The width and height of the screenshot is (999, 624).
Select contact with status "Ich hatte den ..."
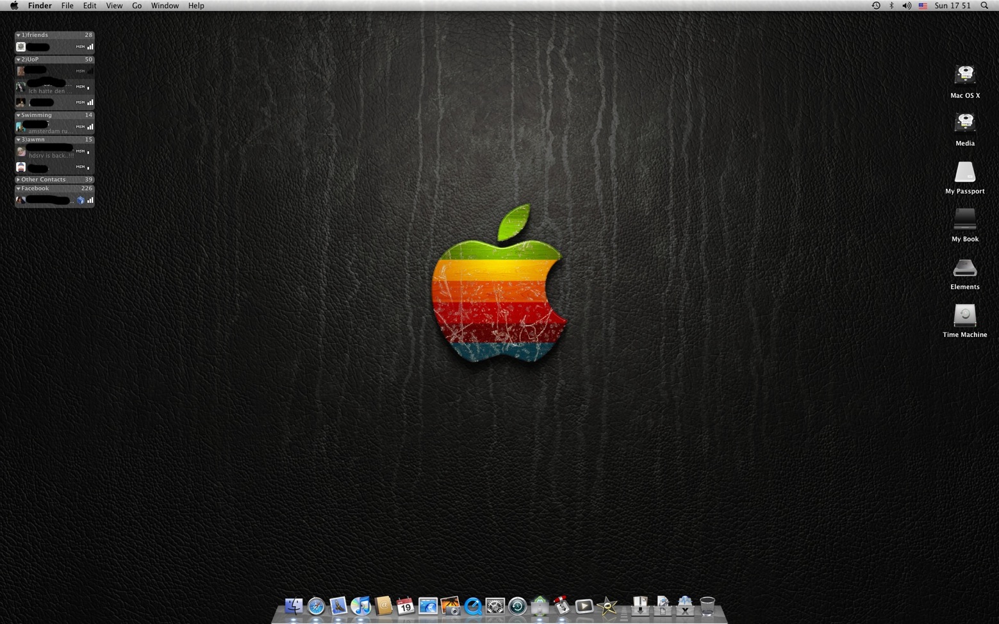[54, 86]
